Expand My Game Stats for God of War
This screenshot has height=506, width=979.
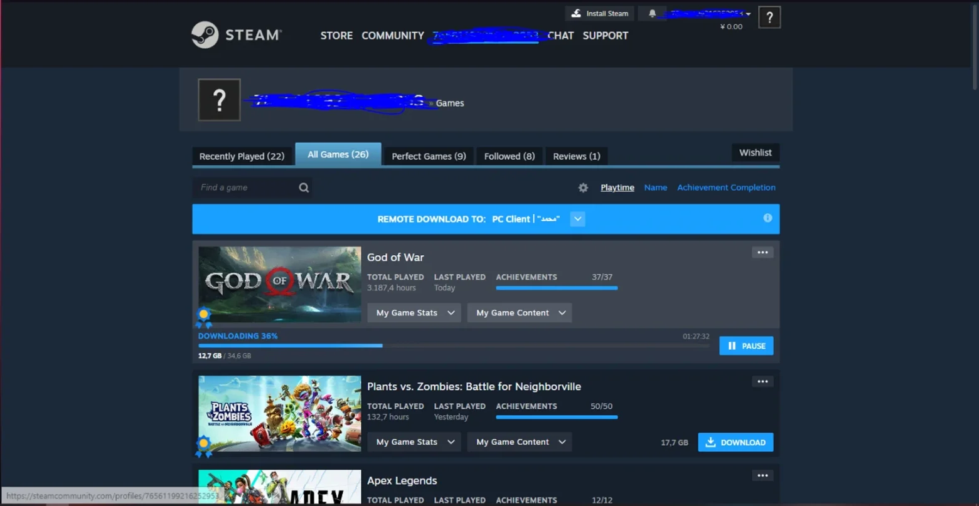click(414, 313)
